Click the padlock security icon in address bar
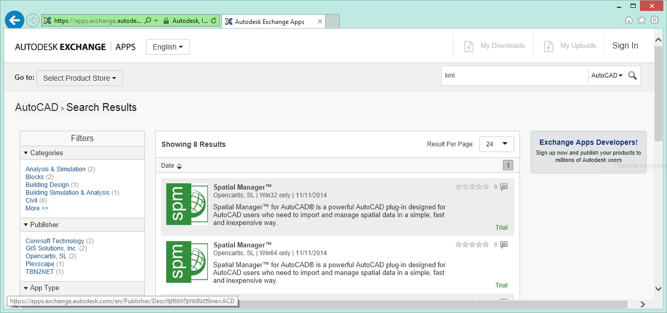Viewport: 667px width, 313px height. point(166,21)
